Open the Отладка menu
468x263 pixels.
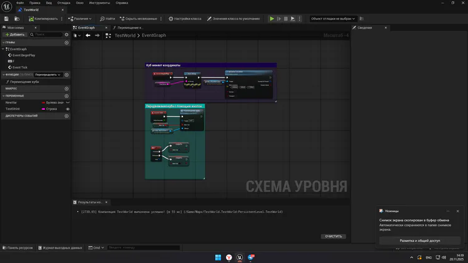click(64, 2)
